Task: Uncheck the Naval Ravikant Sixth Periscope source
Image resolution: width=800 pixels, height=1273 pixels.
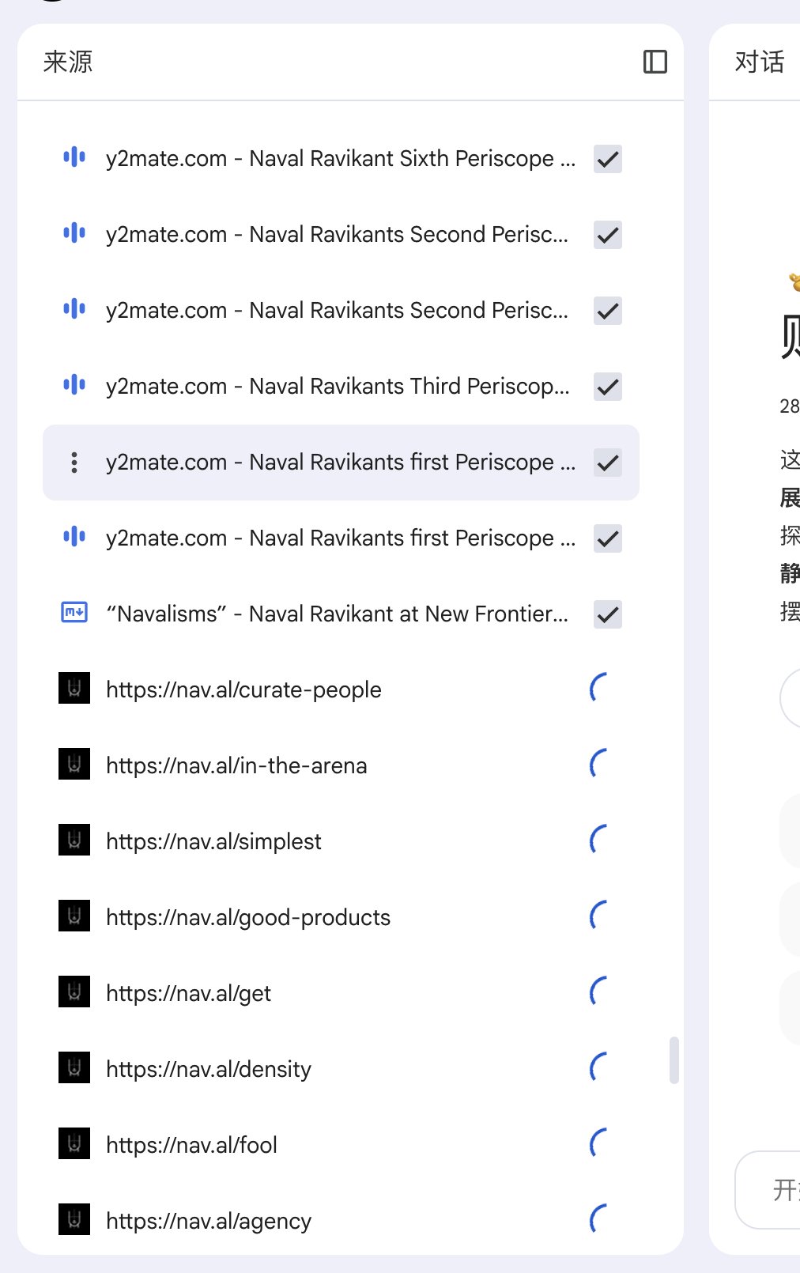Action: (608, 159)
